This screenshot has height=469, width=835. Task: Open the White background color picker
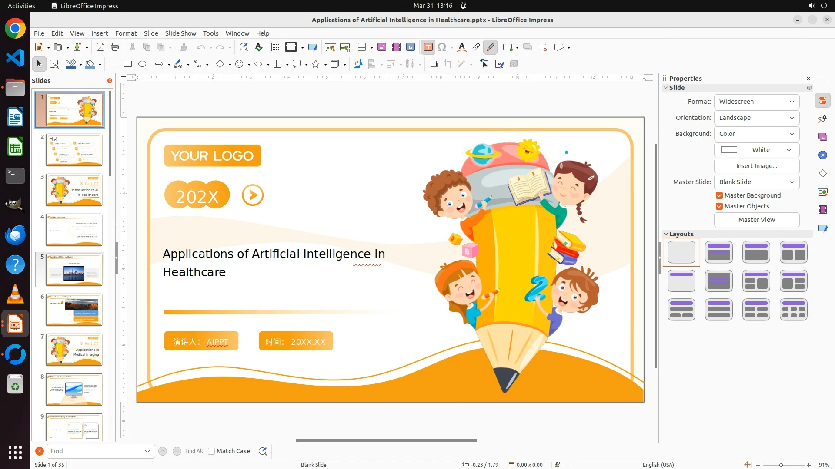756,150
